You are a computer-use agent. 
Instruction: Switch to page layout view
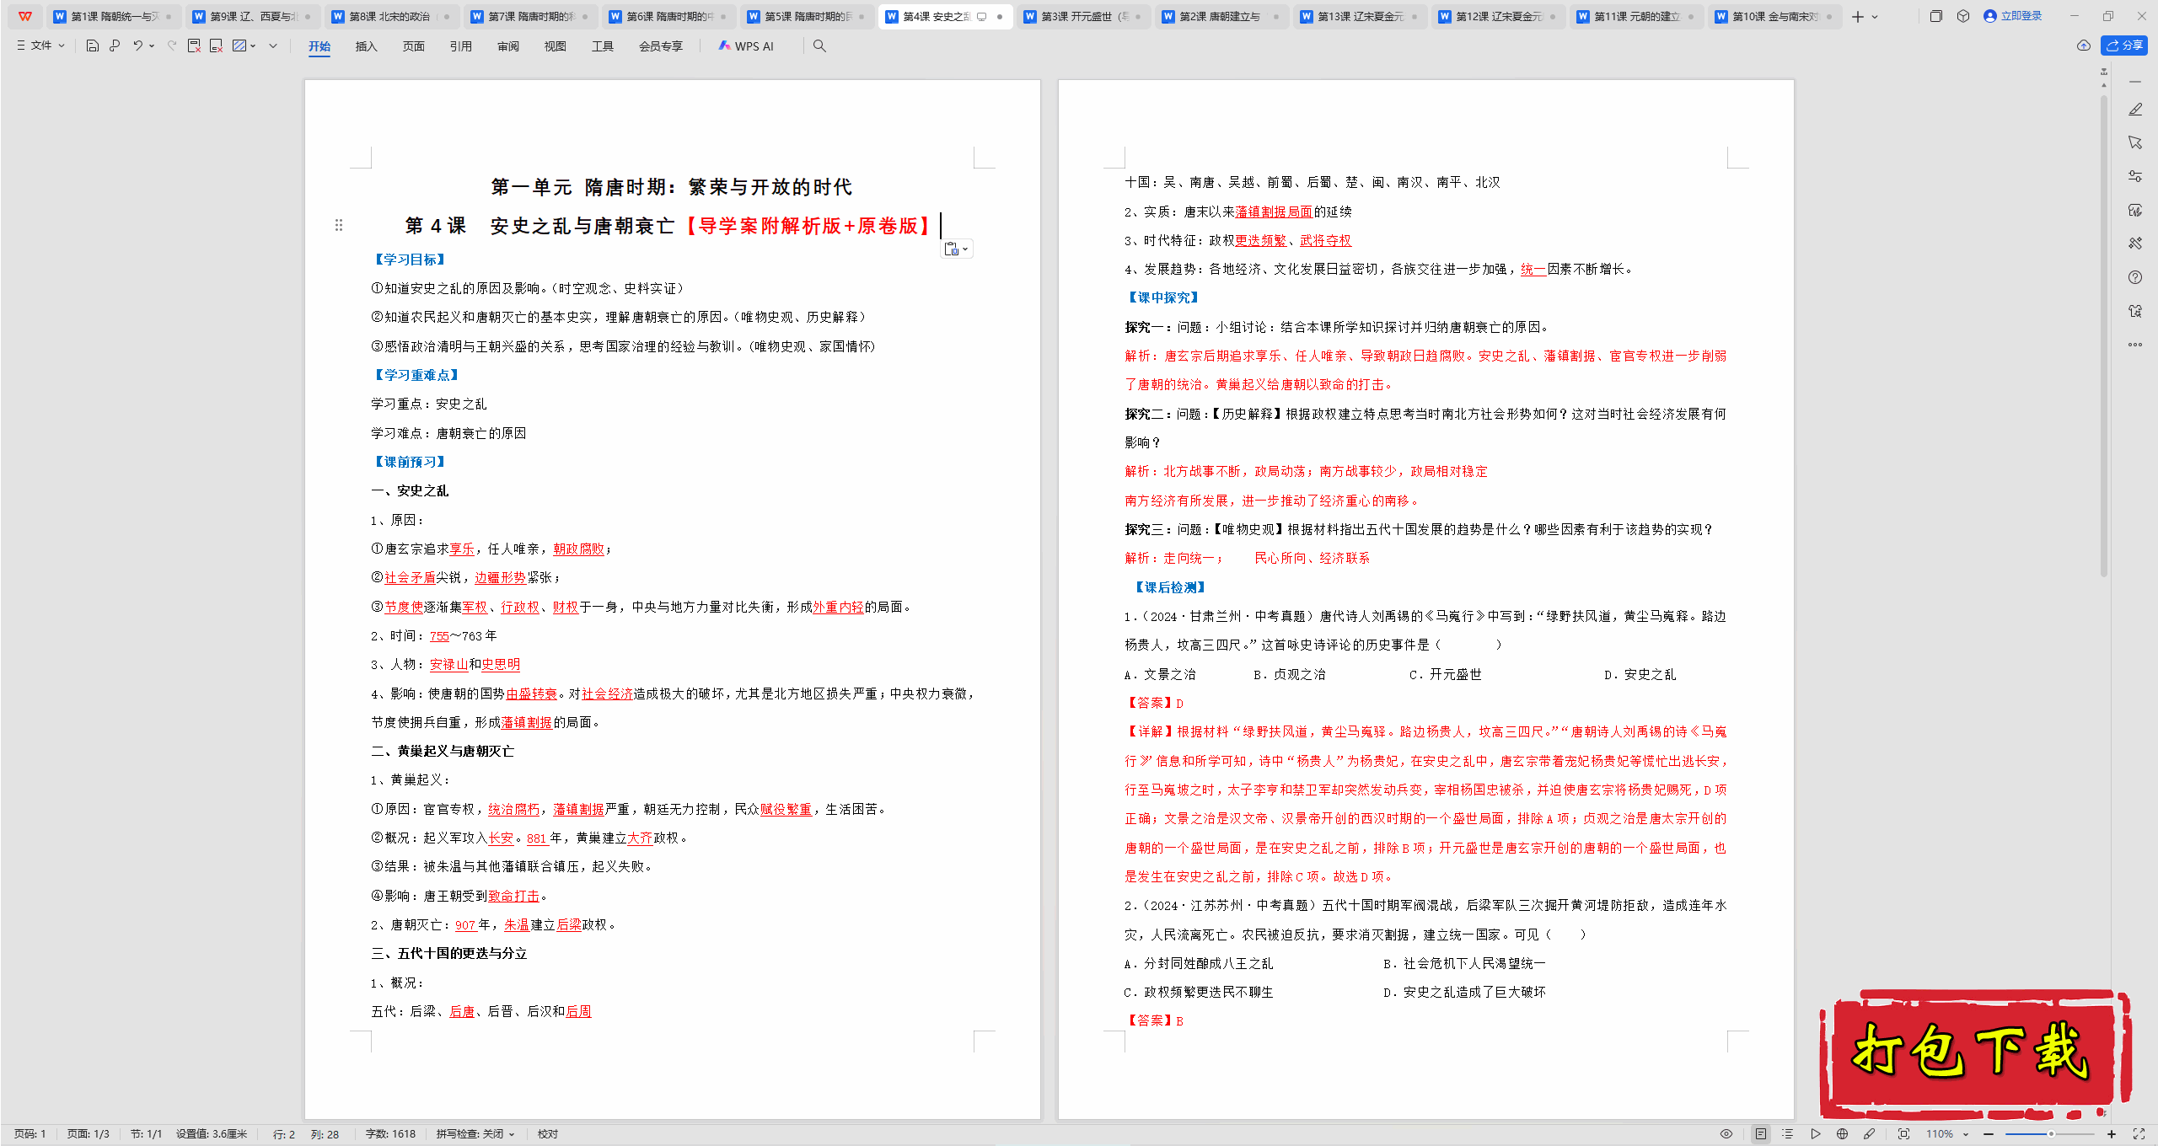point(1761,1134)
